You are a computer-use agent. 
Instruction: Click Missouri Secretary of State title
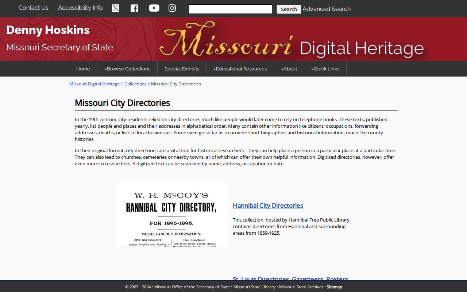[59, 47]
